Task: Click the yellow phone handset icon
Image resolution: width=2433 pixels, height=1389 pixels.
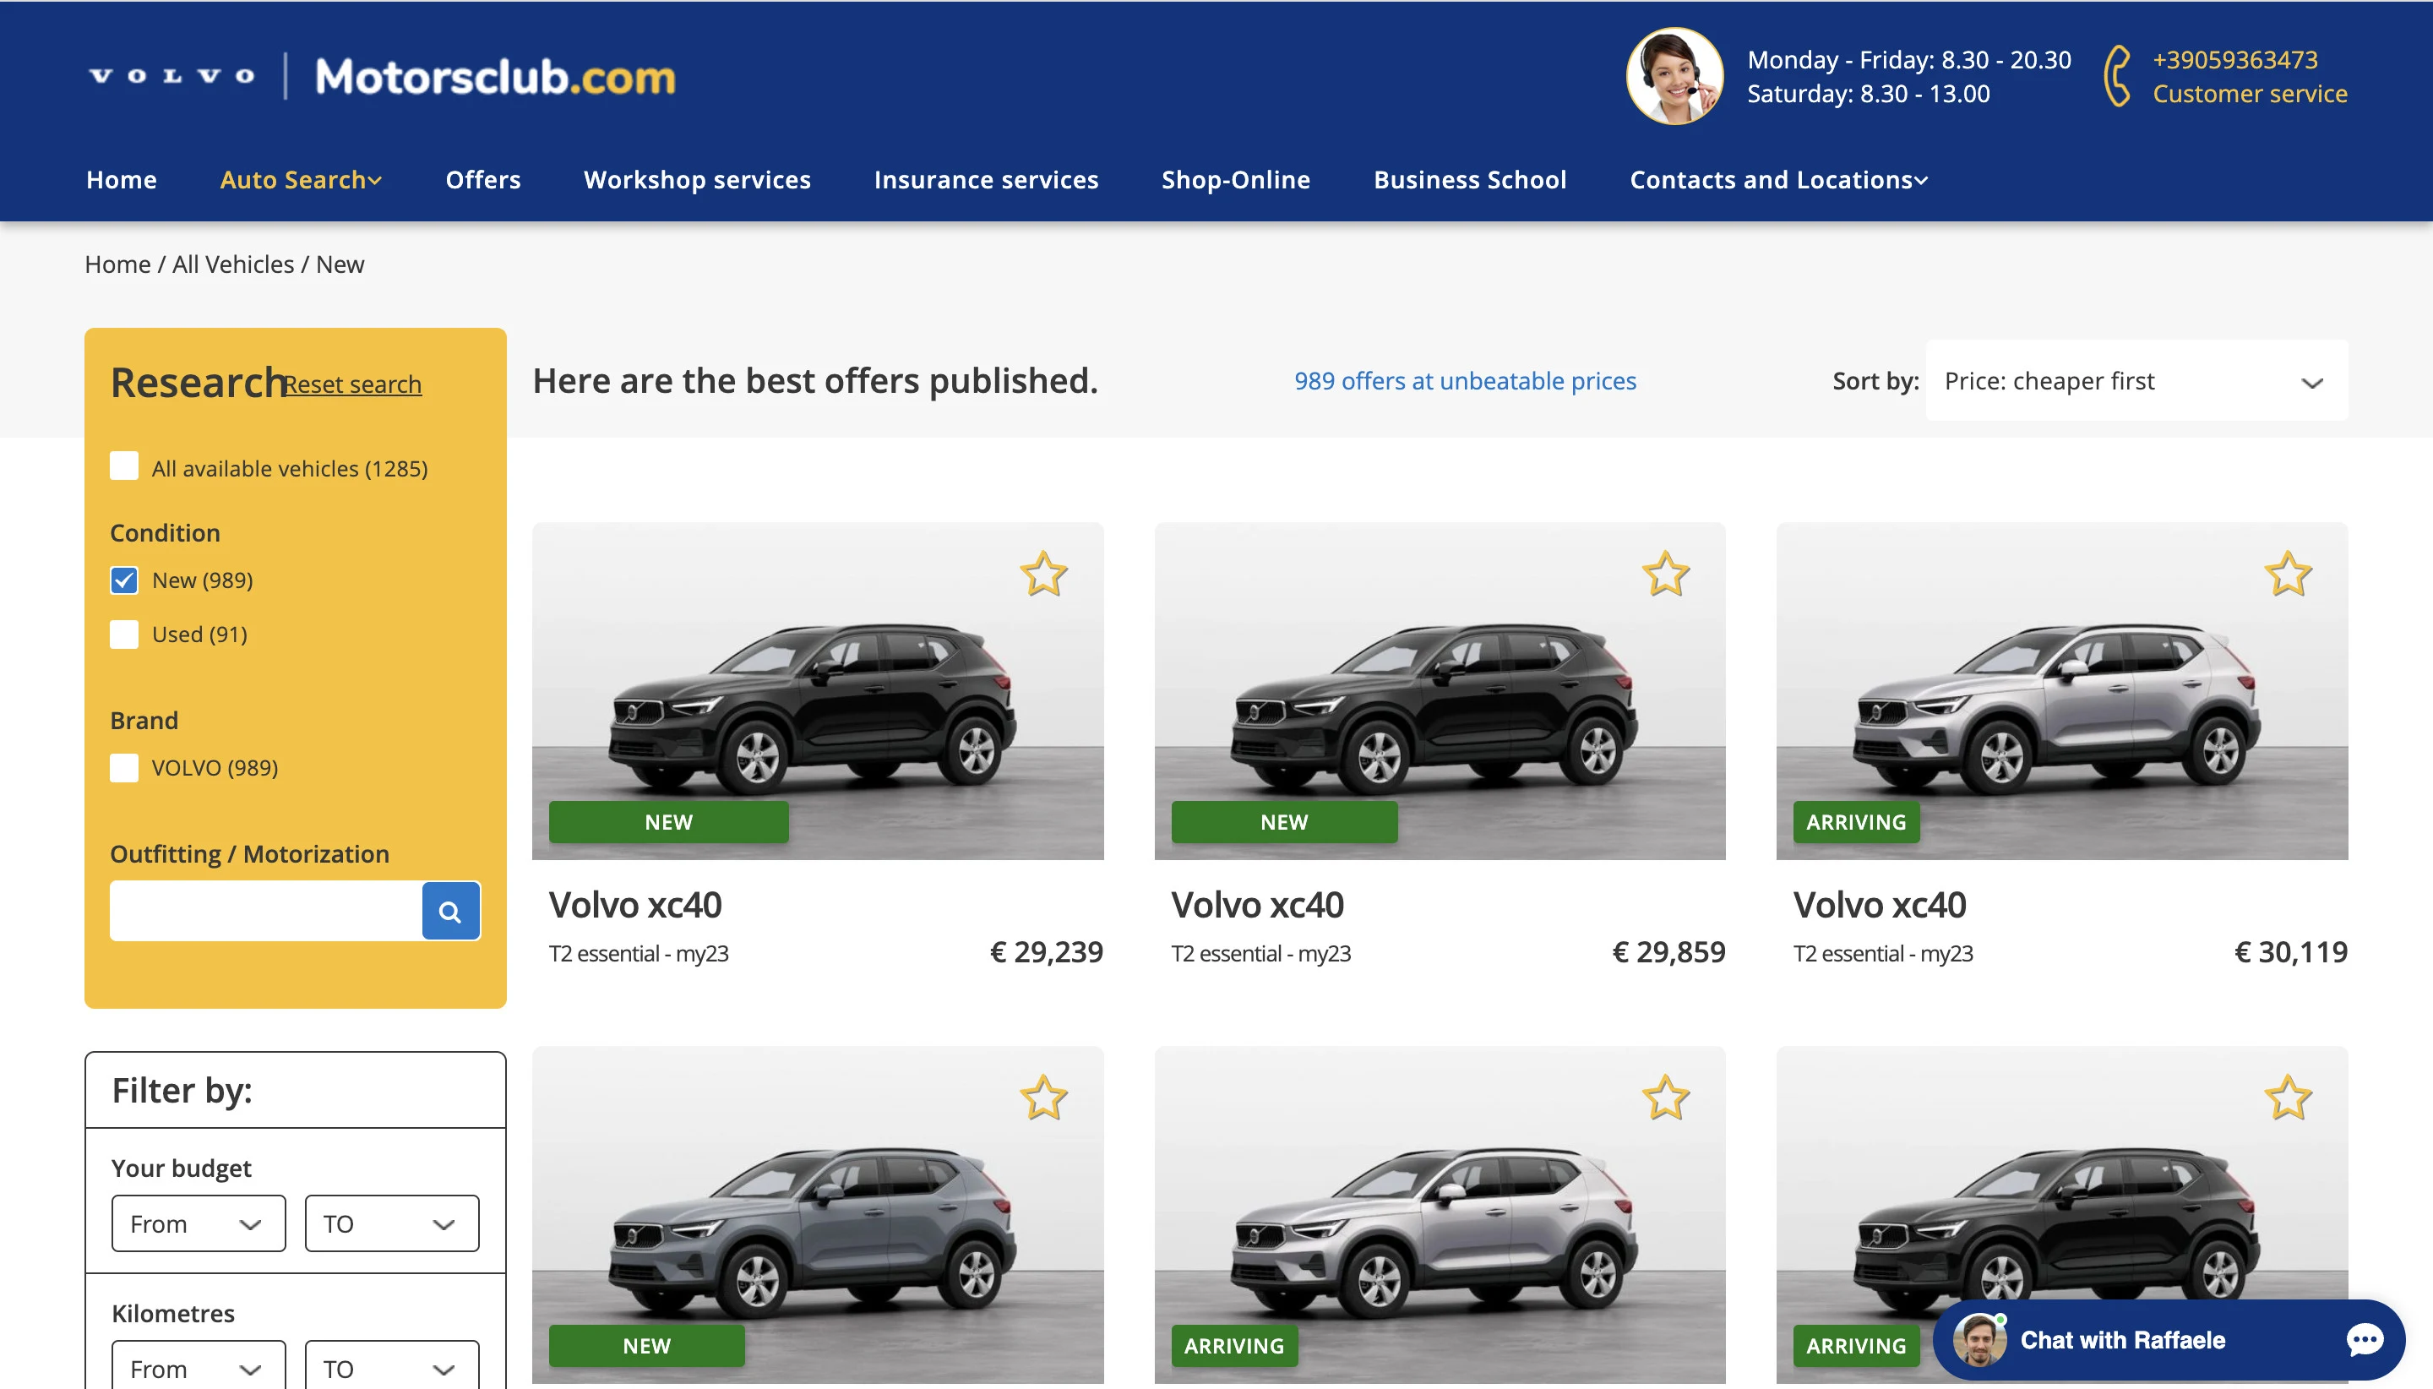Action: pyautogui.click(x=2117, y=76)
